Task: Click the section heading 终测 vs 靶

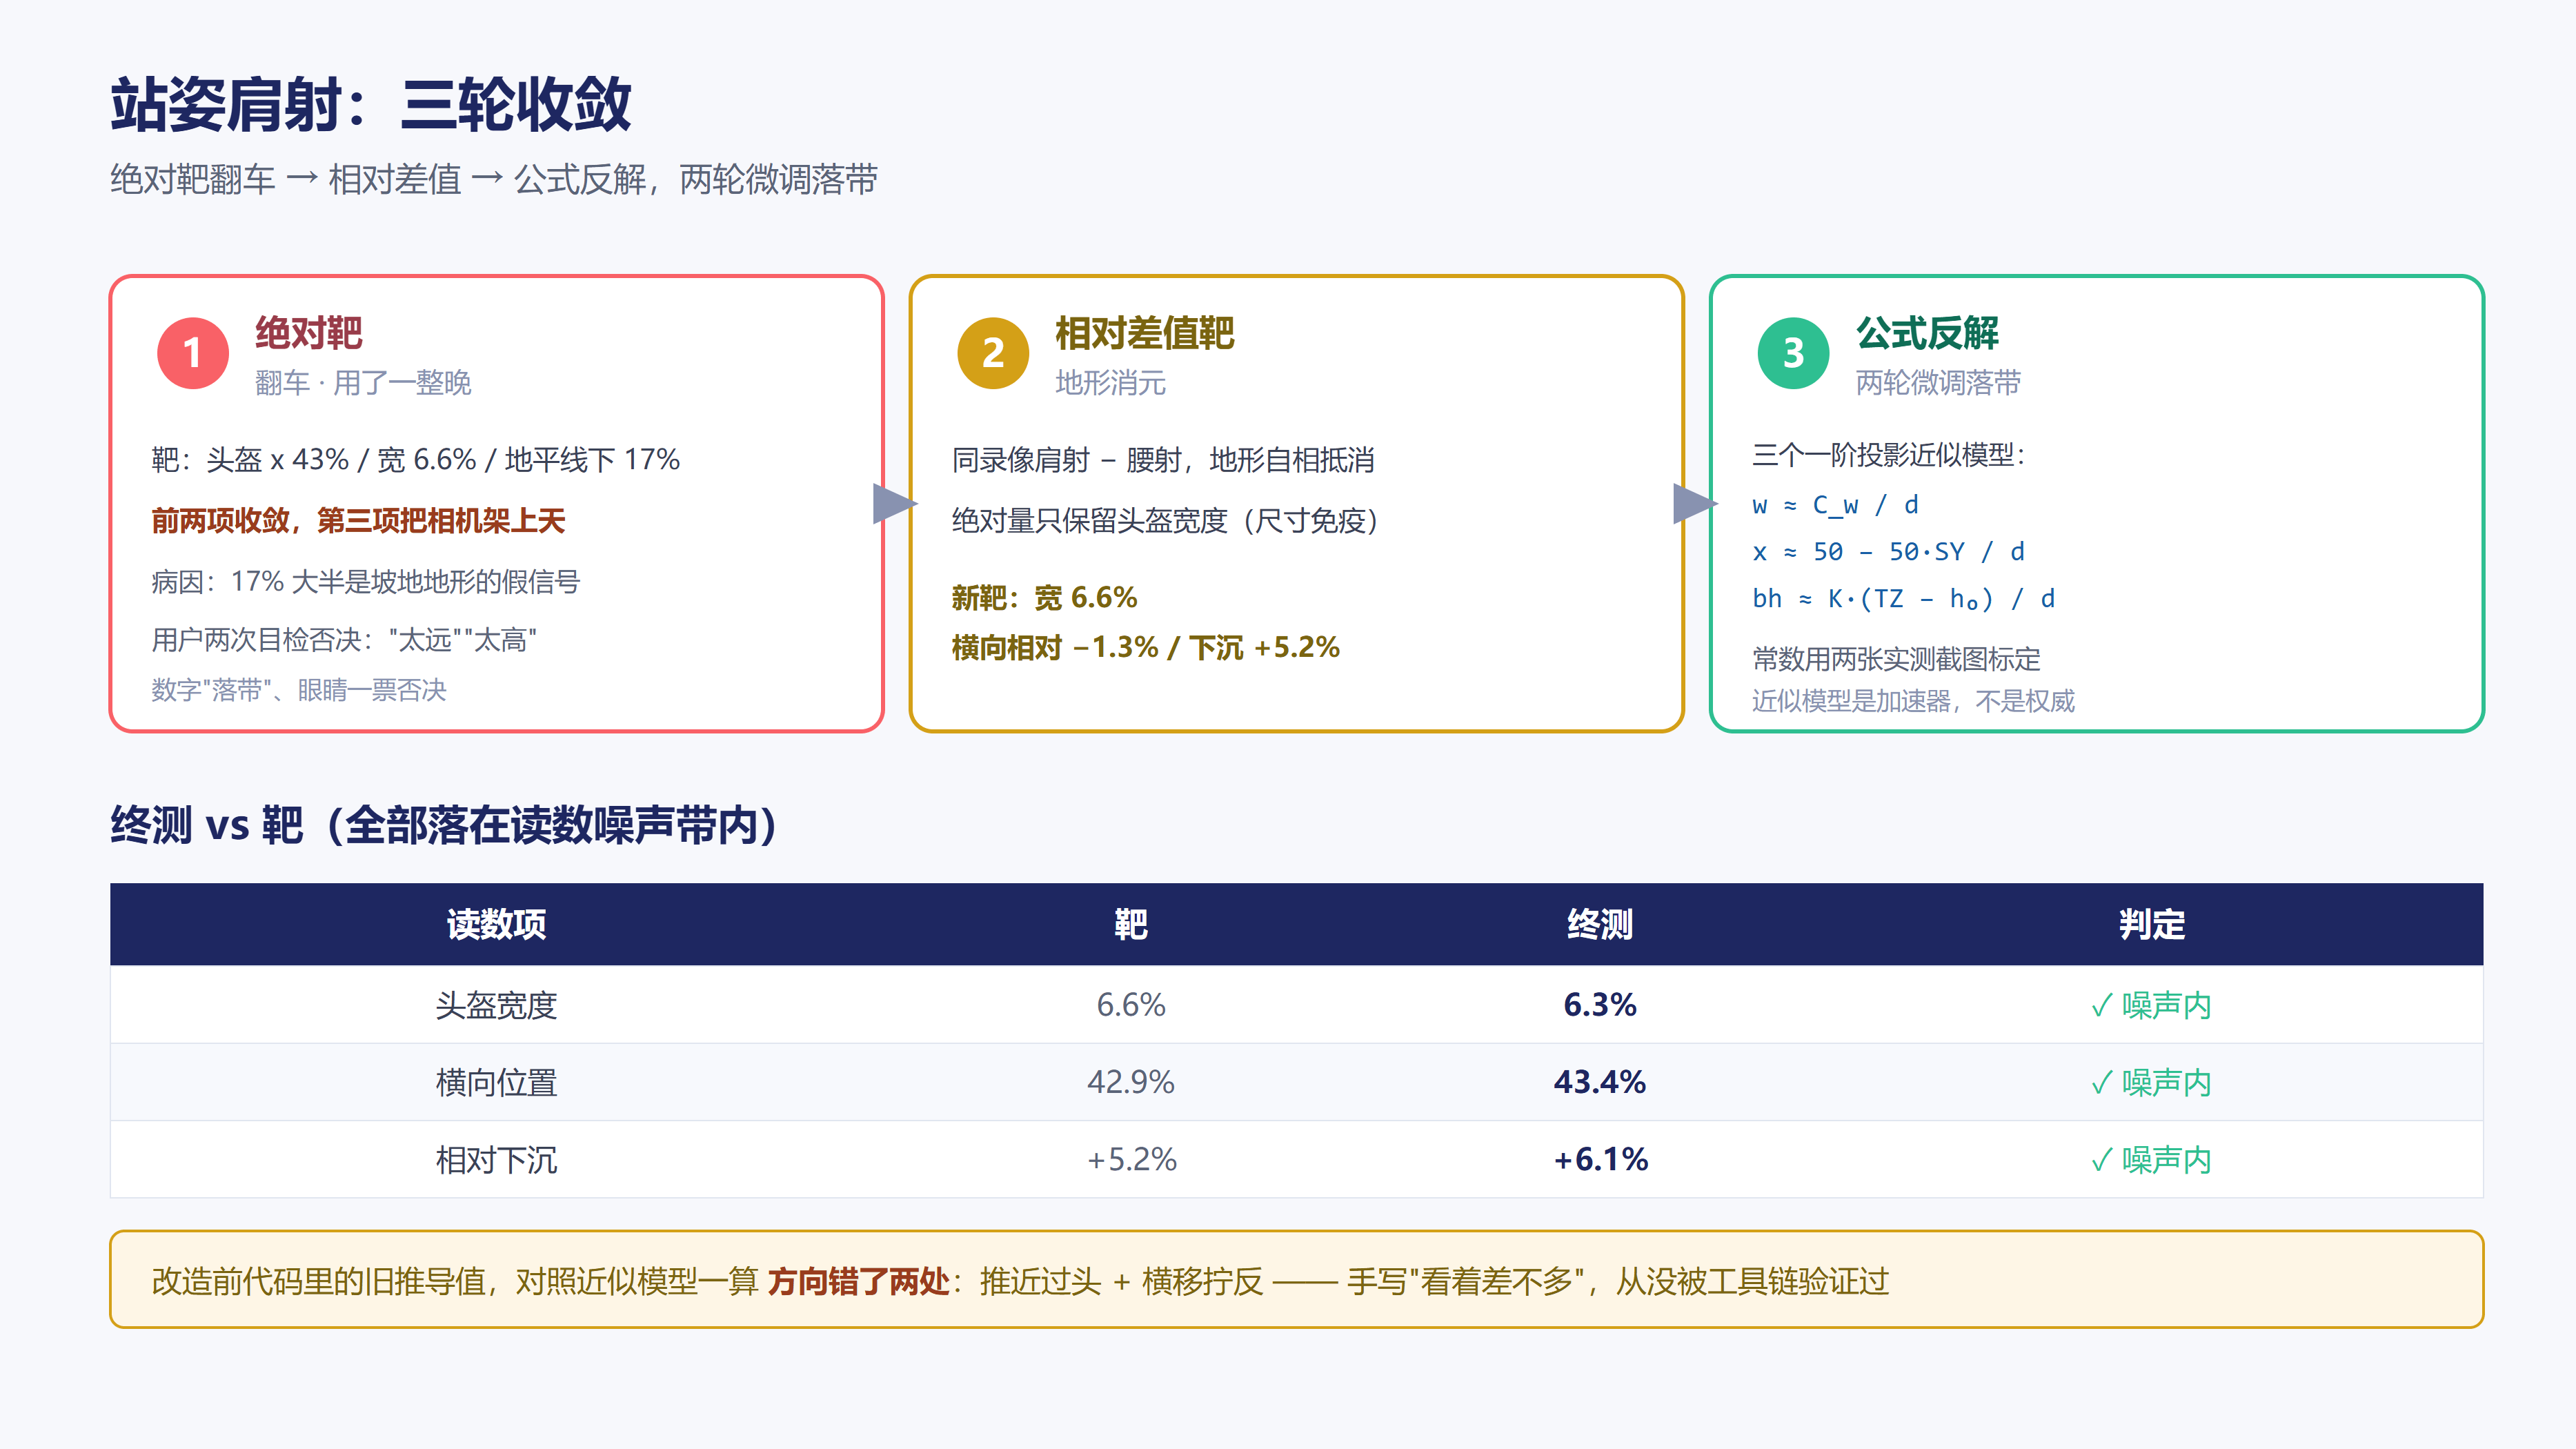Action: click(207, 826)
